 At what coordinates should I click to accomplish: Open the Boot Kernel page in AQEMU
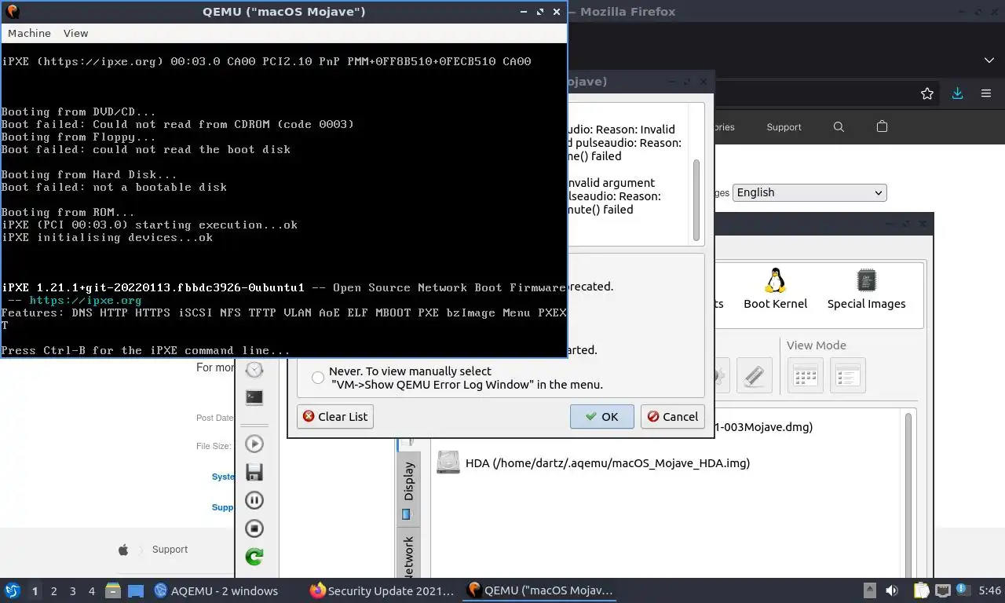(775, 288)
